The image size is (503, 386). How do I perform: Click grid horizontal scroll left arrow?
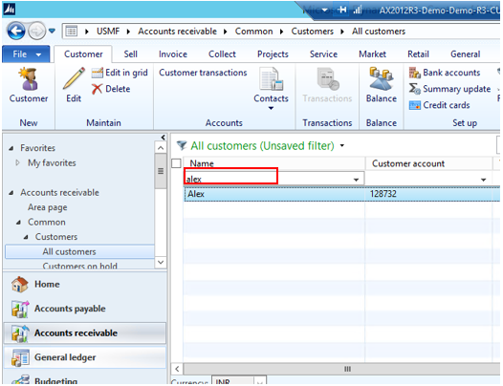tap(177, 369)
